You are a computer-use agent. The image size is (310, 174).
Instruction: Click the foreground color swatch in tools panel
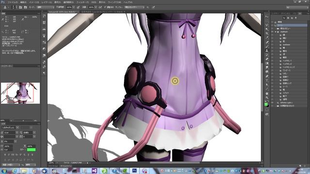(266, 104)
